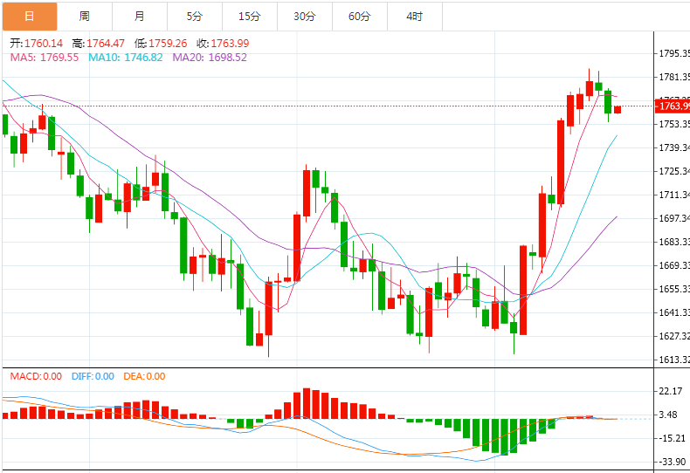Click the closing price 1763.99 readout
Viewport: 690px width, 473px height.
click(230, 44)
